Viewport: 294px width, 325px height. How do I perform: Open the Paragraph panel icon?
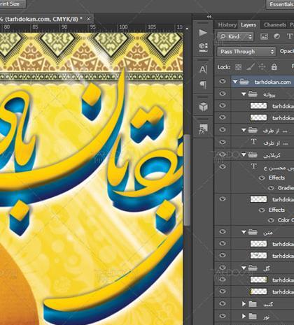coord(203,85)
